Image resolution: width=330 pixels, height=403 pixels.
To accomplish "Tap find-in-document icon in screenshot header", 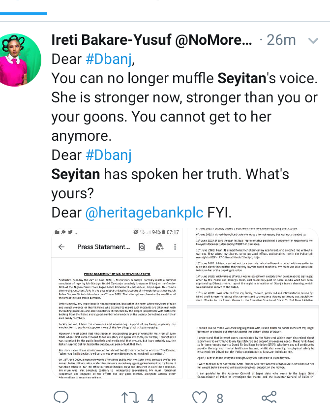I will coord(142,247).
